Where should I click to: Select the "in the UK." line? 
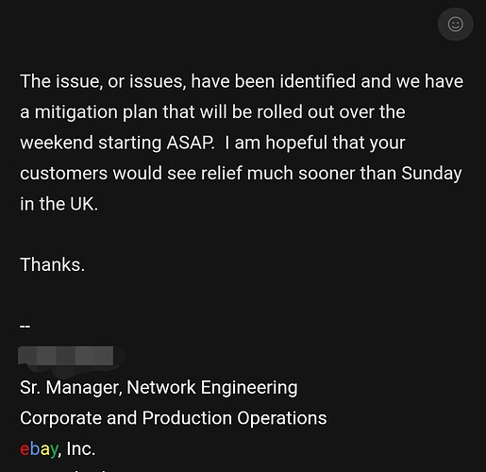[59, 204]
